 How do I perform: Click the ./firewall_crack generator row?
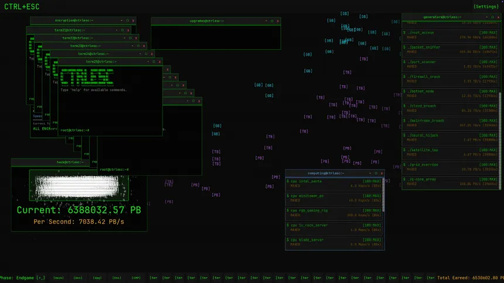(450, 79)
